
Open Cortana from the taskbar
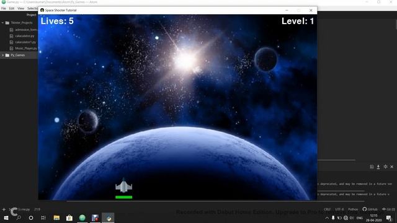click(x=31, y=217)
